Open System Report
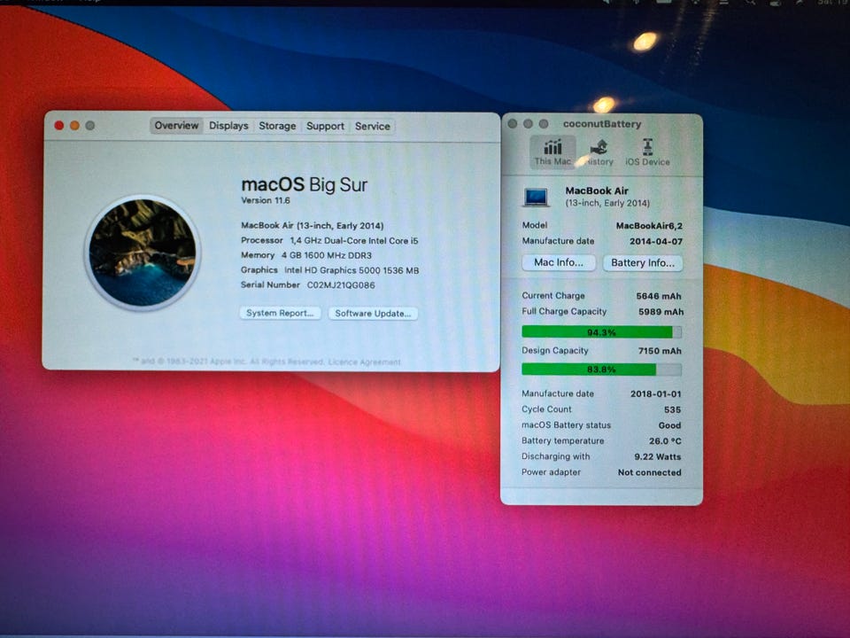This screenshot has width=850, height=638. coord(281,313)
